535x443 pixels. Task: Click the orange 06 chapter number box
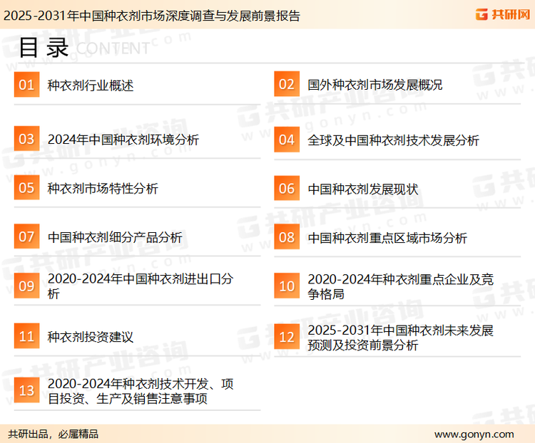point(287,188)
